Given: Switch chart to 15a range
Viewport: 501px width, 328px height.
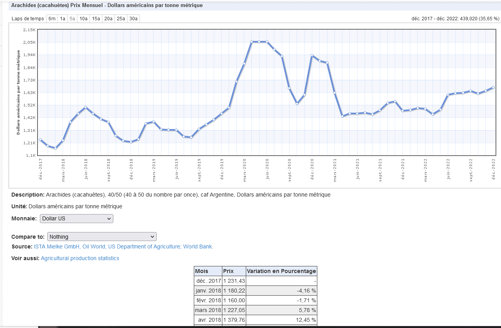Looking at the screenshot, I should pyautogui.click(x=96, y=19).
